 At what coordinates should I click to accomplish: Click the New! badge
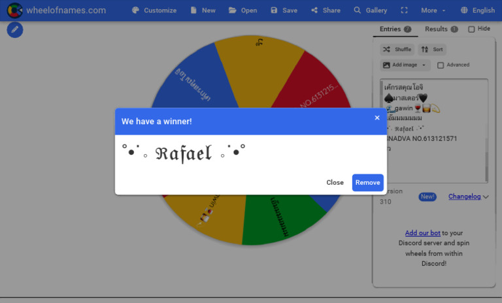[427, 197]
